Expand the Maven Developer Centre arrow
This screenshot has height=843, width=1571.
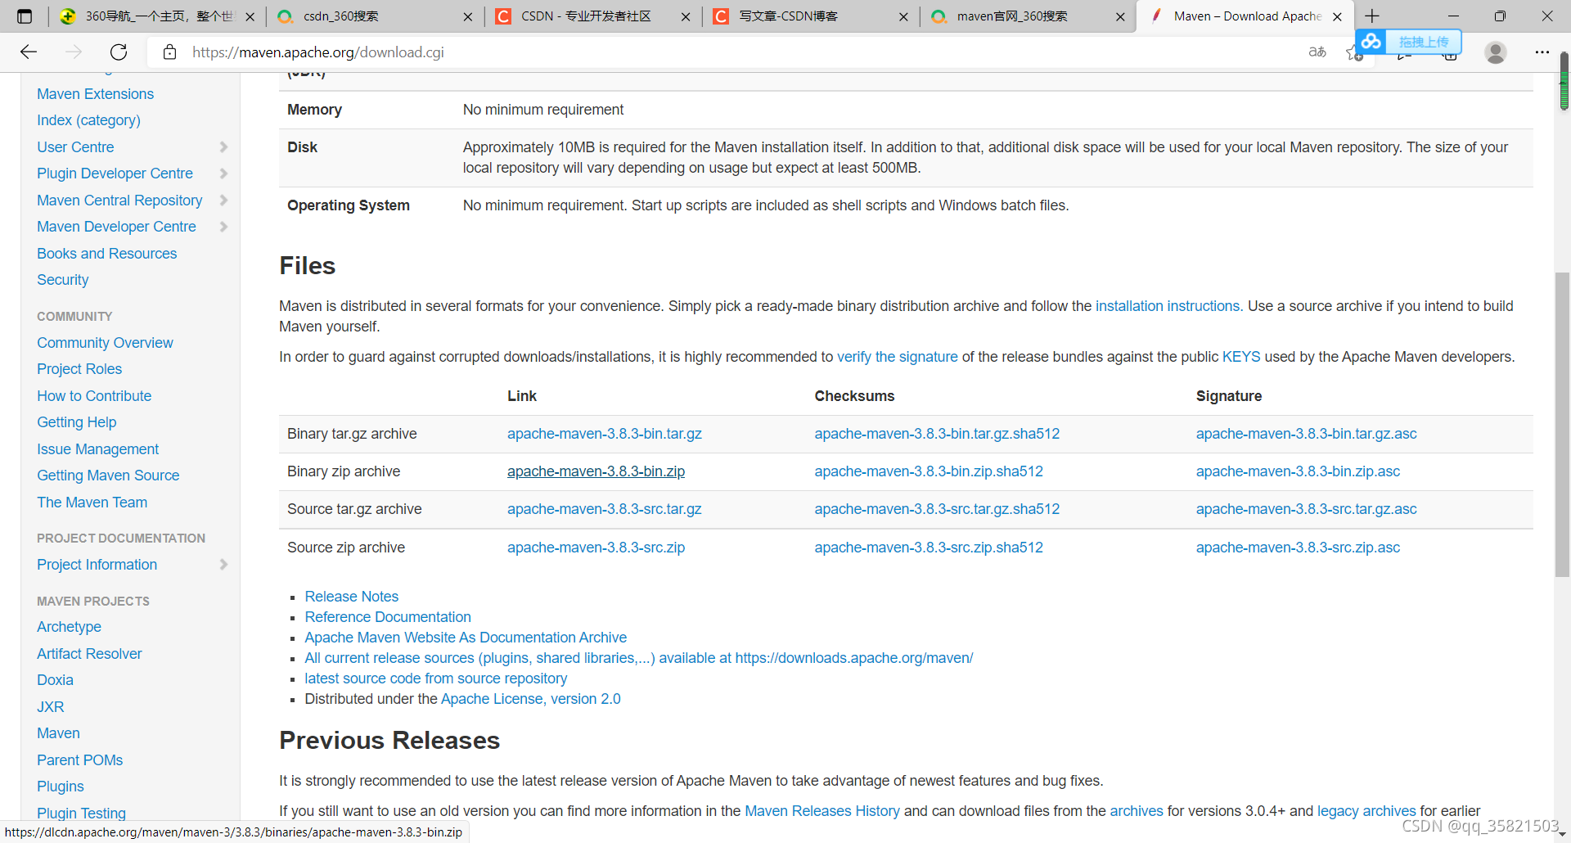[223, 227]
